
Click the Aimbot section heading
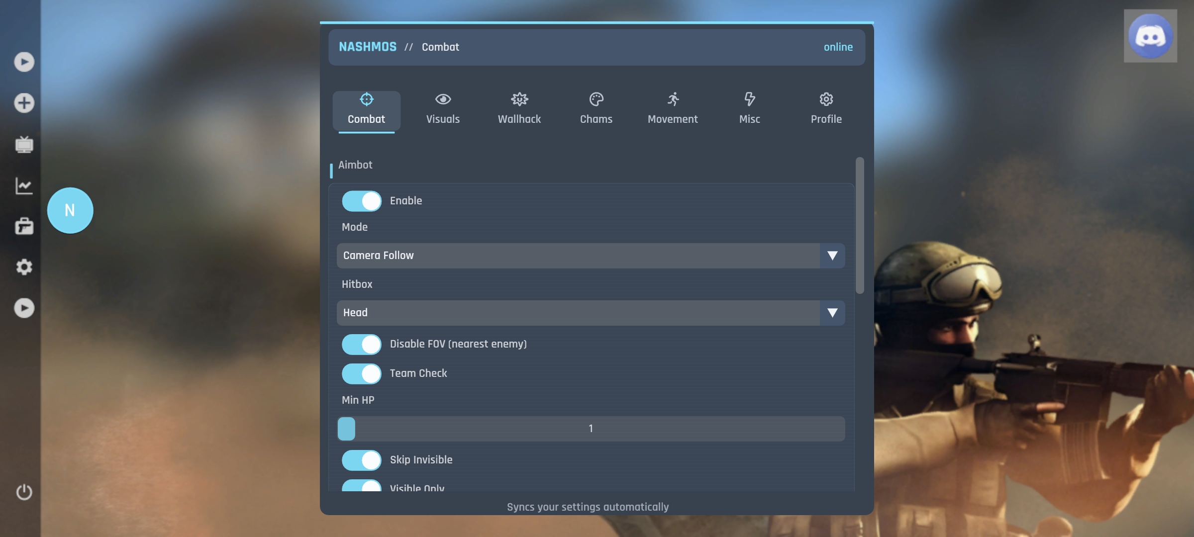coord(355,165)
